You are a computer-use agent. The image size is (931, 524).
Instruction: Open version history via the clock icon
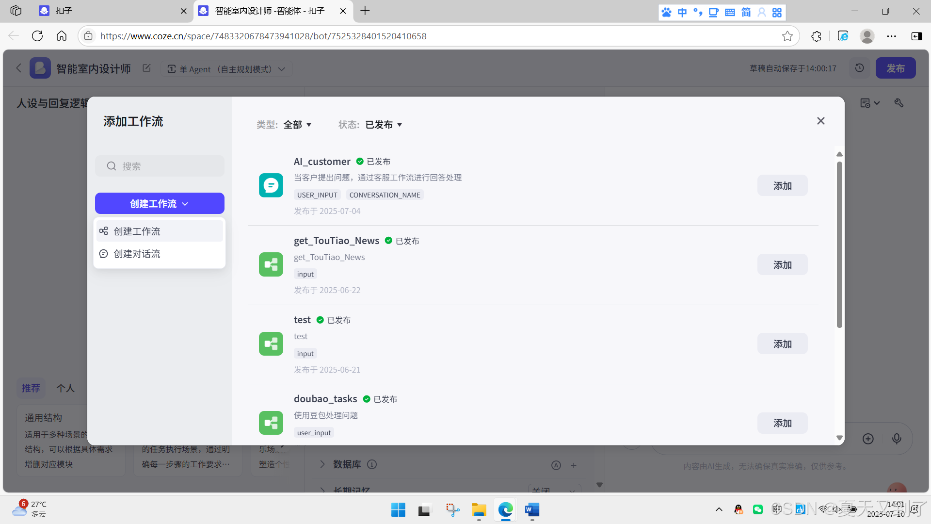(859, 68)
